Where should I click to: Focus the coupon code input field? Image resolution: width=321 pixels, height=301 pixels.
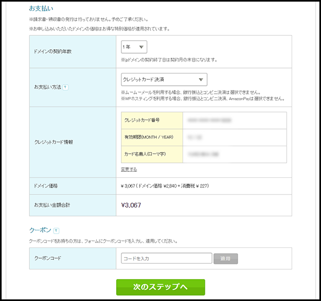pyautogui.click(x=166, y=259)
